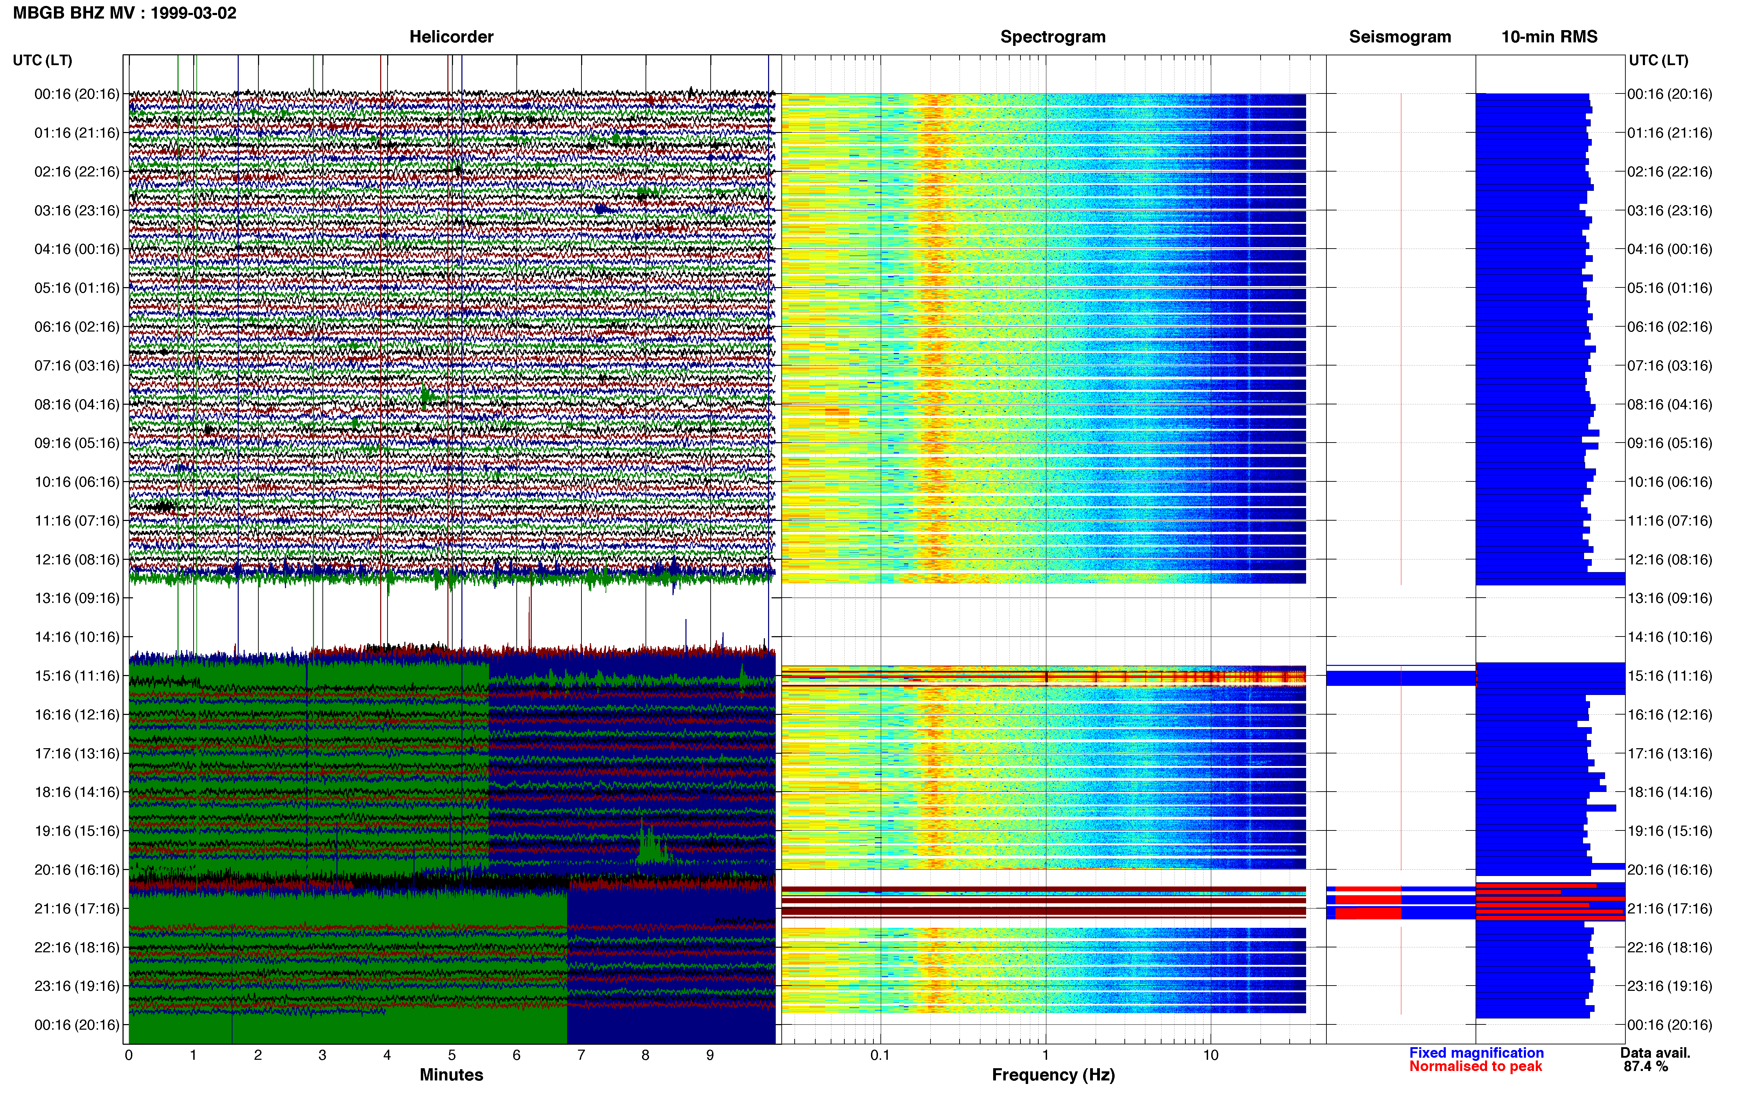Image resolution: width=1757 pixels, height=1099 pixels.
Task: Click the red saturated spectrogram band at 15:16
Action: (1044, 677)
